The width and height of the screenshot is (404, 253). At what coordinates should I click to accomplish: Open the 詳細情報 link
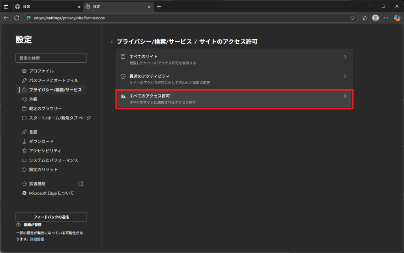37,239
